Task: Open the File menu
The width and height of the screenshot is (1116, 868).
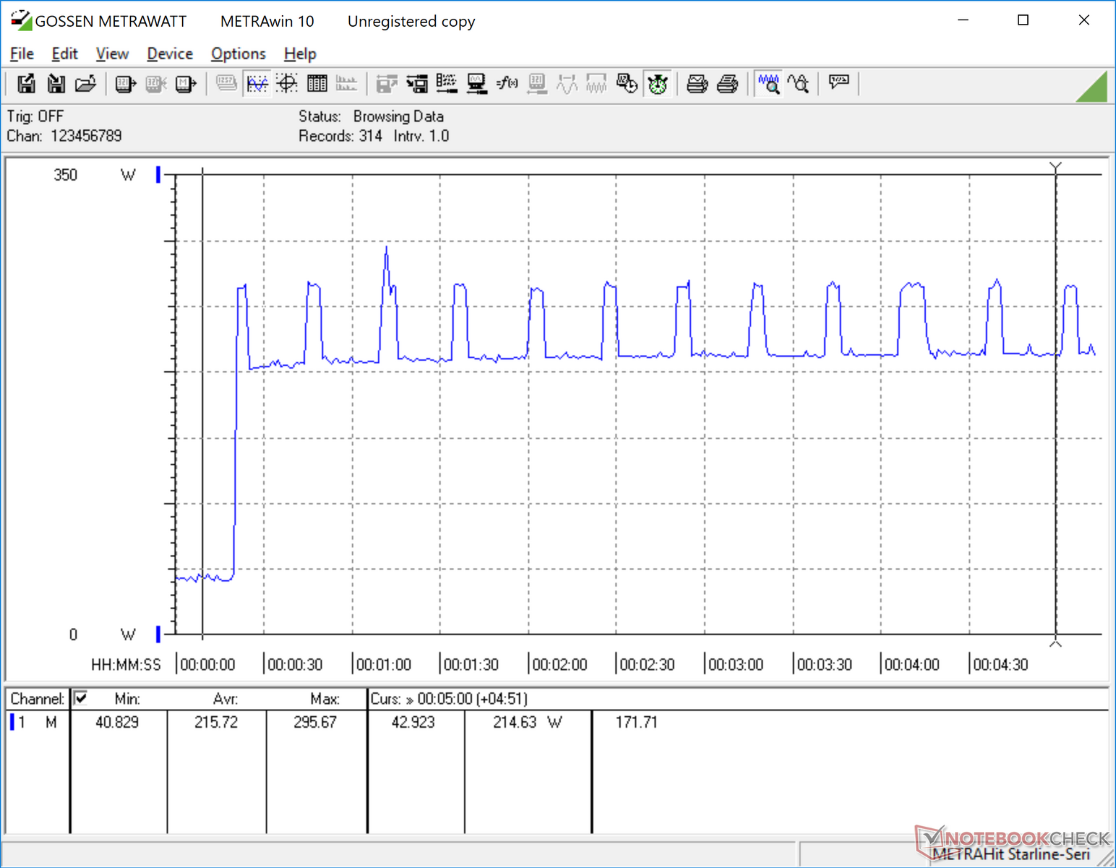Action: 22,54
